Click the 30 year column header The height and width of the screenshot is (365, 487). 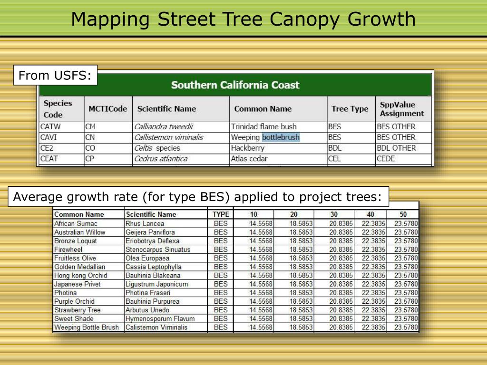point(334,214)
